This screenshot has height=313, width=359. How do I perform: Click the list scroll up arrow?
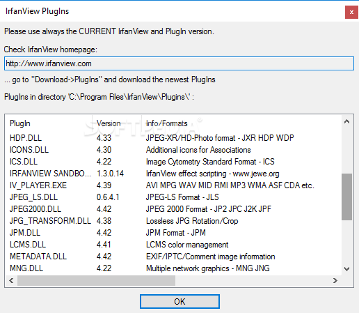point(347,121)
